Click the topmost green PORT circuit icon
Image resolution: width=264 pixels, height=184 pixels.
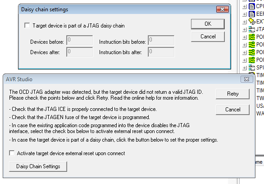pyautogui.click(x=252, y=37)
